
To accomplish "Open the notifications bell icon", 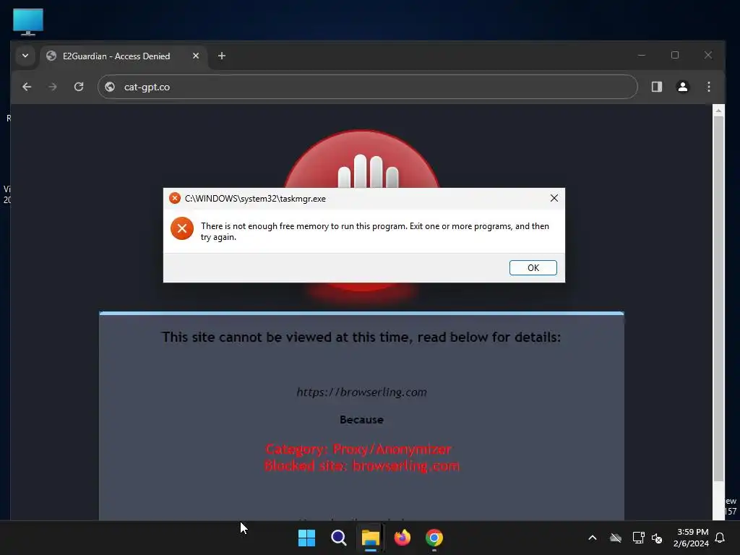I will tap(720, 538).
